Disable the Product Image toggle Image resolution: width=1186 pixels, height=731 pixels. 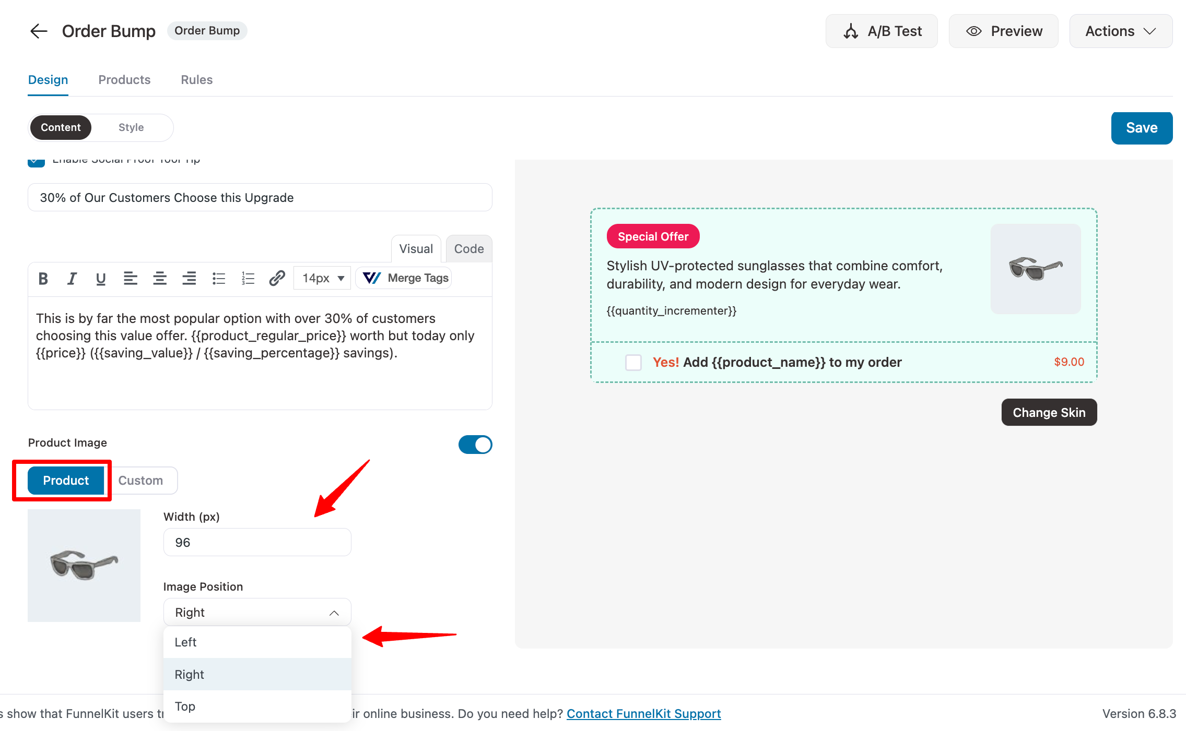475,445
